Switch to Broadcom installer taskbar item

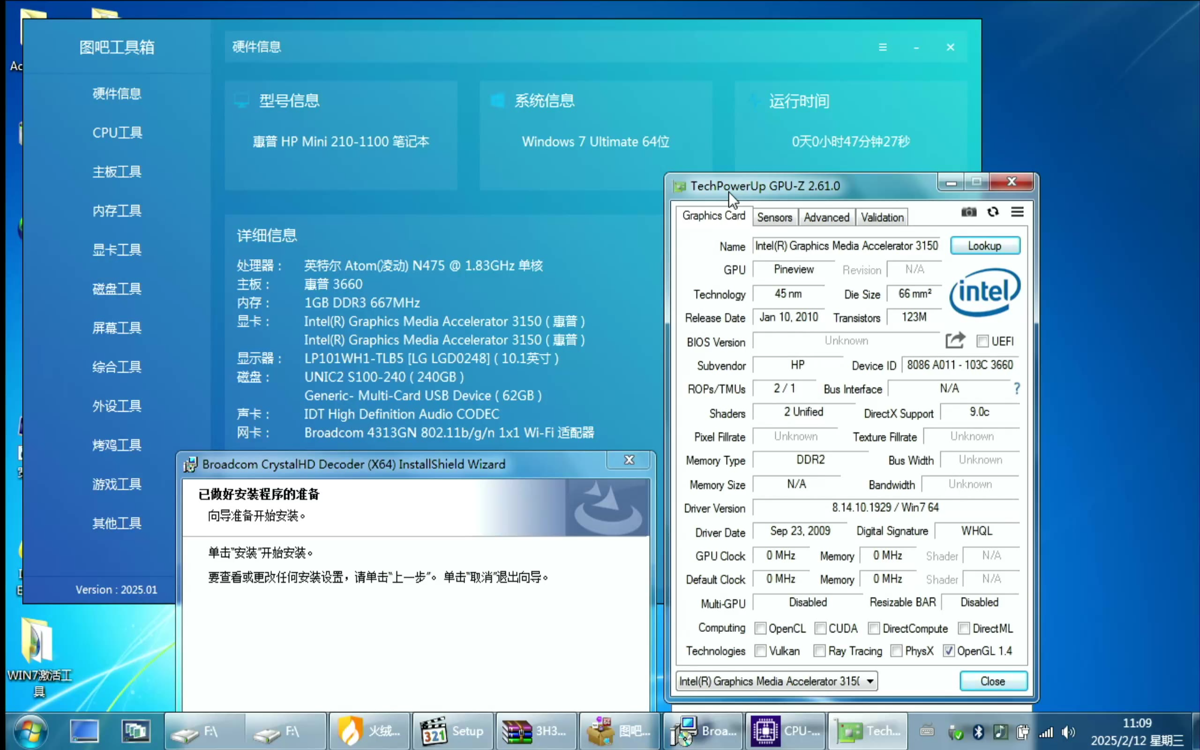coord(703,731)
